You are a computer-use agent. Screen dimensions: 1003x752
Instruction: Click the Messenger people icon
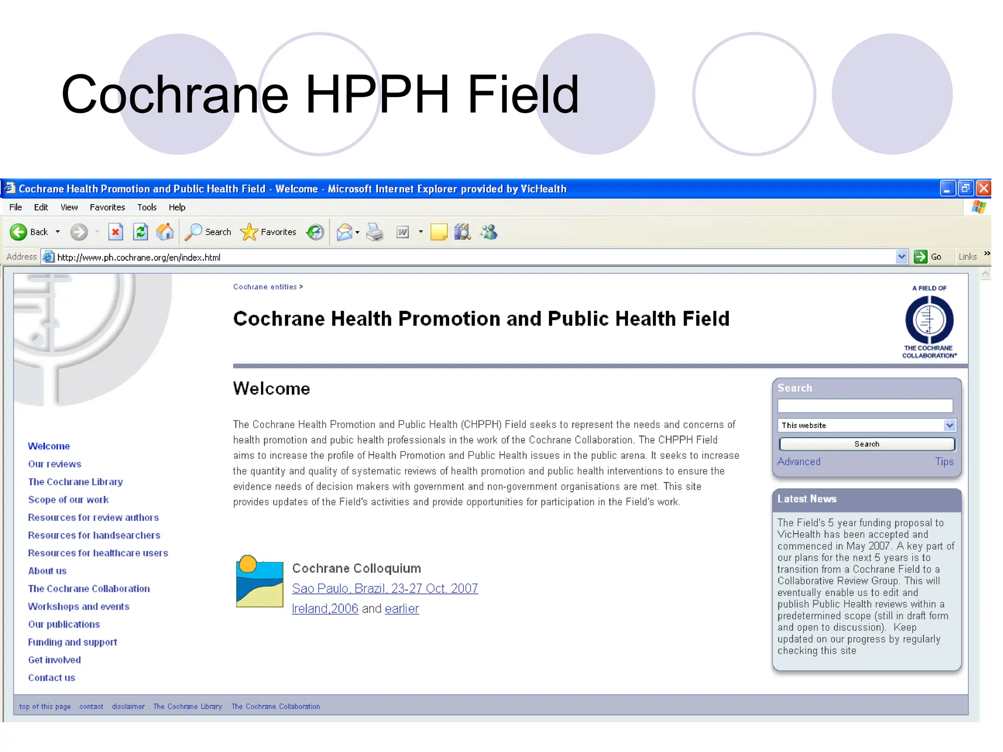pos(489,232)
